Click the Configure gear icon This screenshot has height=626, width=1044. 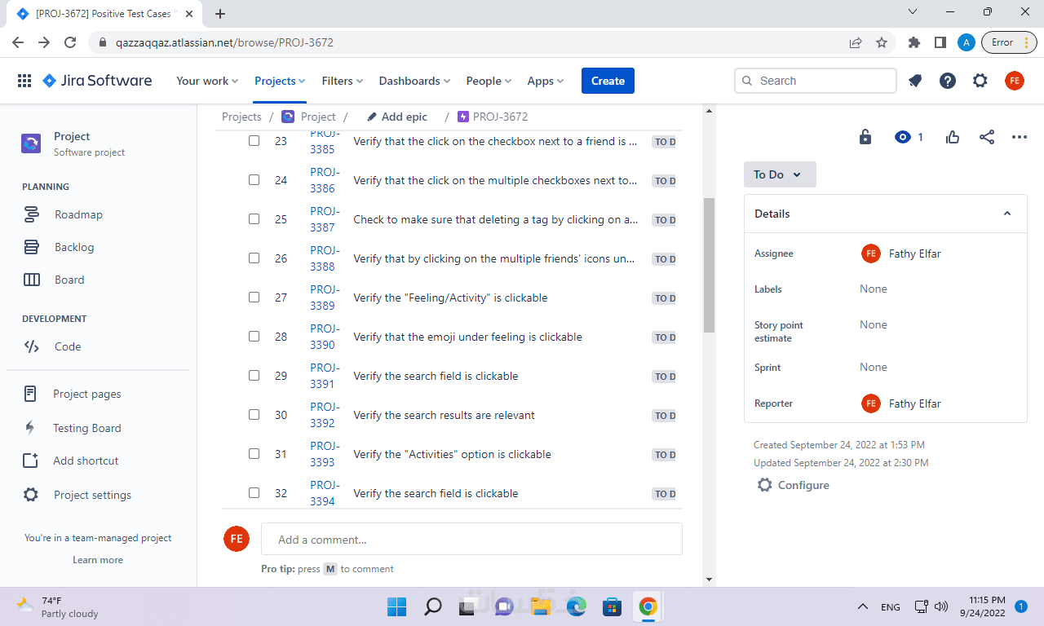(x=764, y=485)
